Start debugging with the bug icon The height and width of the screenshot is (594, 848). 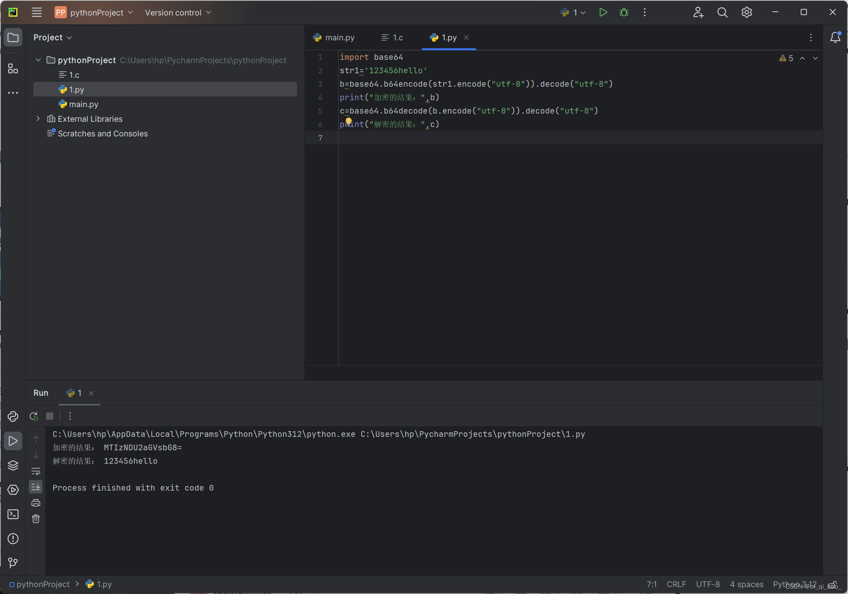click(624, 12)
